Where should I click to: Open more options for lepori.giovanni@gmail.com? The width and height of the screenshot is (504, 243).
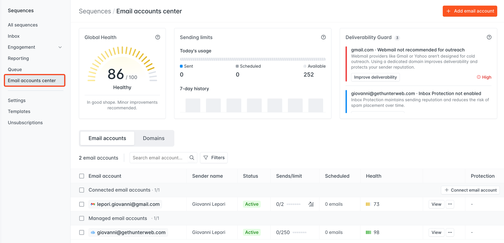click(x=450, y=204)
